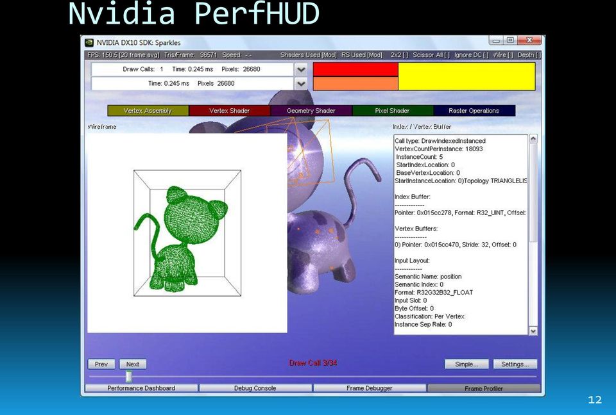
Task: Click the red timing bar segment
Action: [355, 69]
